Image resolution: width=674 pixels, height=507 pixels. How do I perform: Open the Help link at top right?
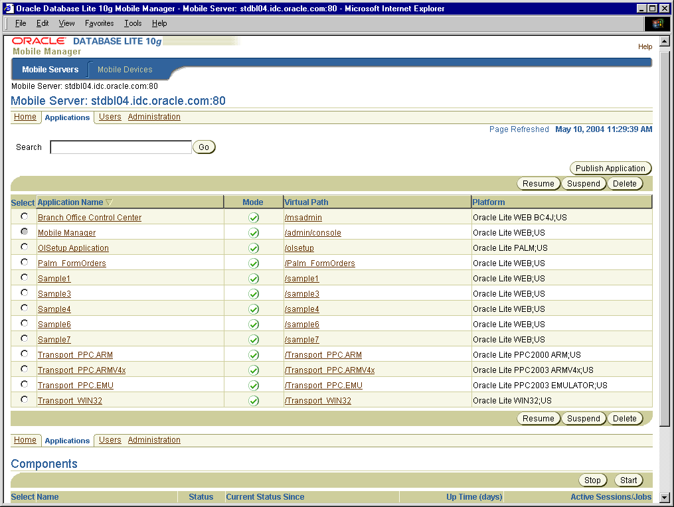645,46
